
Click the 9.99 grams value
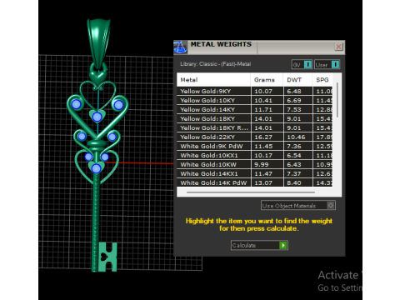pos(262,164)
